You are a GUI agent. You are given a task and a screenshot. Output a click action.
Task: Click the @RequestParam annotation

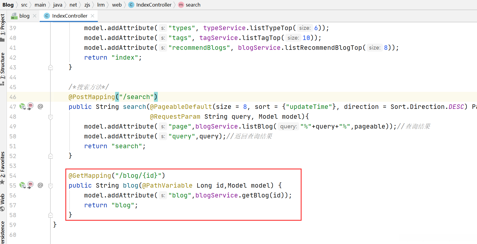click(x=175, y=117)
